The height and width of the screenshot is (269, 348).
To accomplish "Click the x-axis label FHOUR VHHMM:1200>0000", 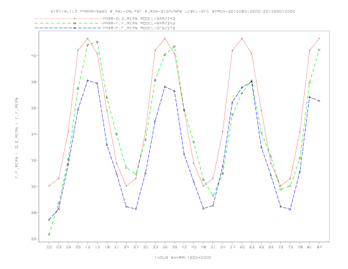I will tap(183, 258).
